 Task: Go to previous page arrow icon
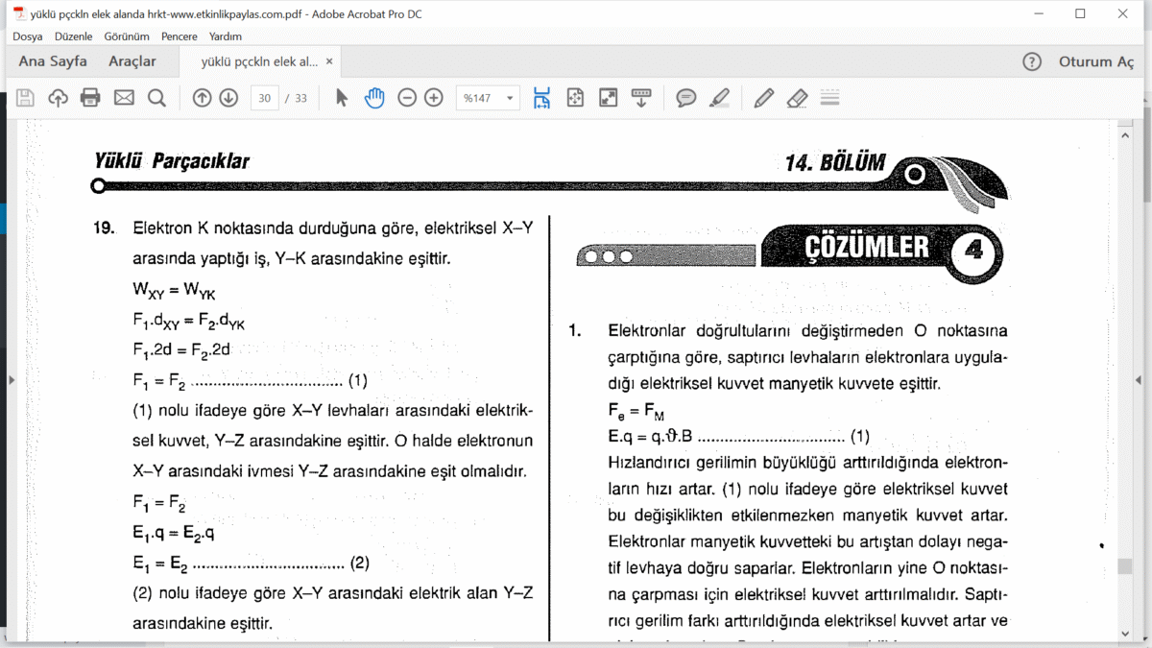click(x=202, y=98)
